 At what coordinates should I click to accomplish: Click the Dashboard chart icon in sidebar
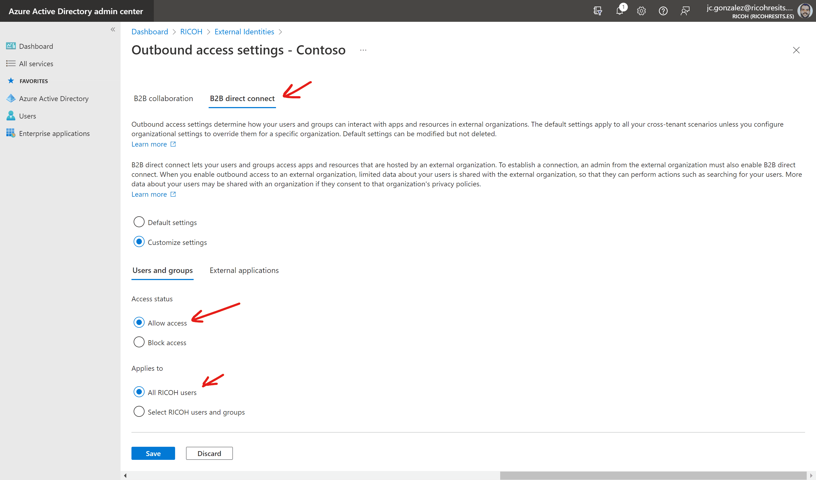pos(11,46)
